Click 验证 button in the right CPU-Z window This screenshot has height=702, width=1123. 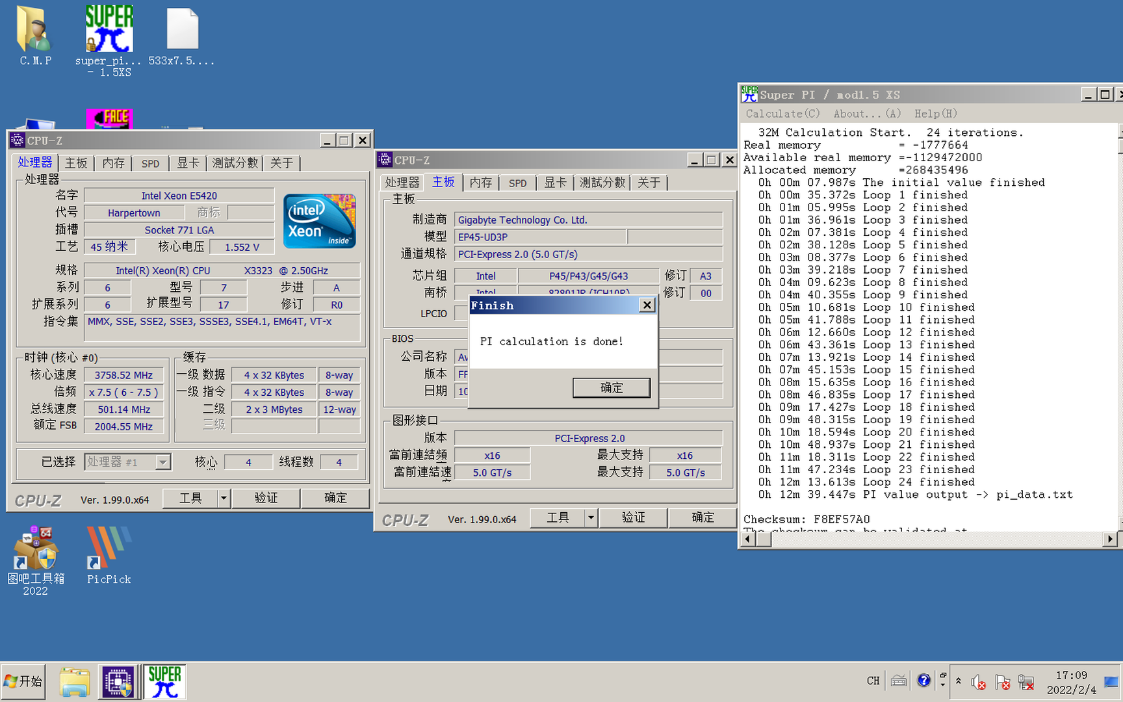click(x=633, y=518)
